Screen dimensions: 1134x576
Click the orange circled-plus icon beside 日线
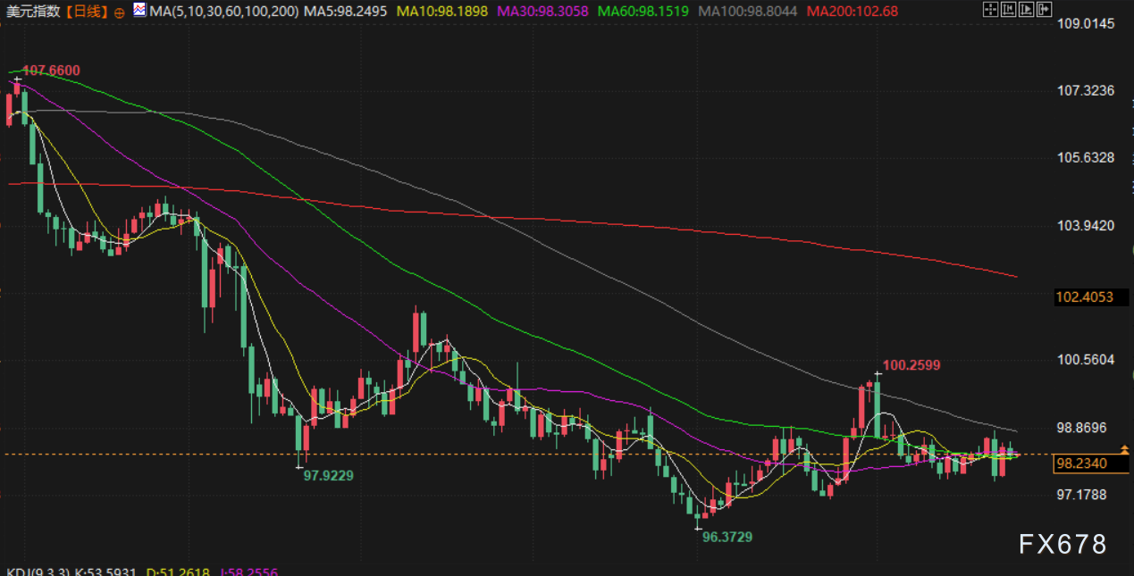[x=120, y=13]
